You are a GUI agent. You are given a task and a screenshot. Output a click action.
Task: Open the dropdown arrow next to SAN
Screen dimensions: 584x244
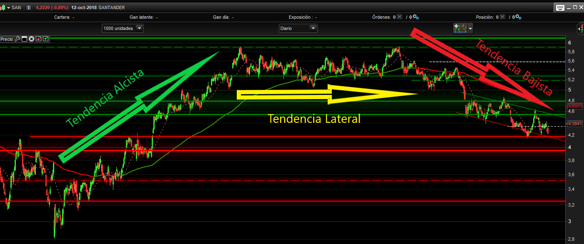coord(8,7)
